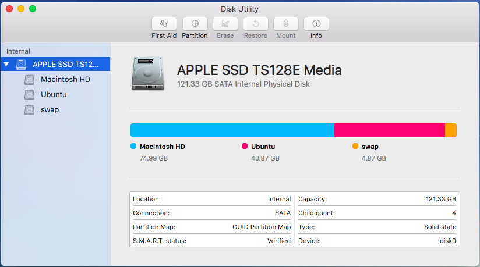Screen dimensions: 480x267
Task: Click the Location Internal value
Action: pyautogui.click(x=279, y=199)
